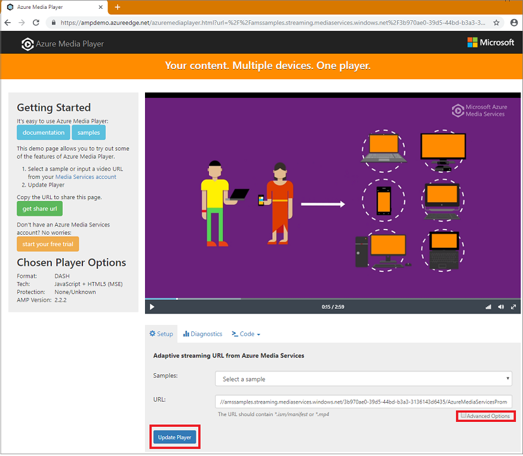Enable the Advanced Options checkbox
The height and width of the screenshot is (456, 523).
point(463,416)
